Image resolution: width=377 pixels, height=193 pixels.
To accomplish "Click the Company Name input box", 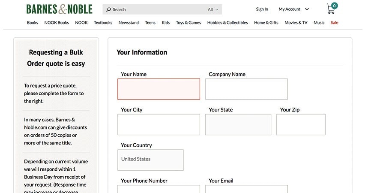I will coord(246,89).
